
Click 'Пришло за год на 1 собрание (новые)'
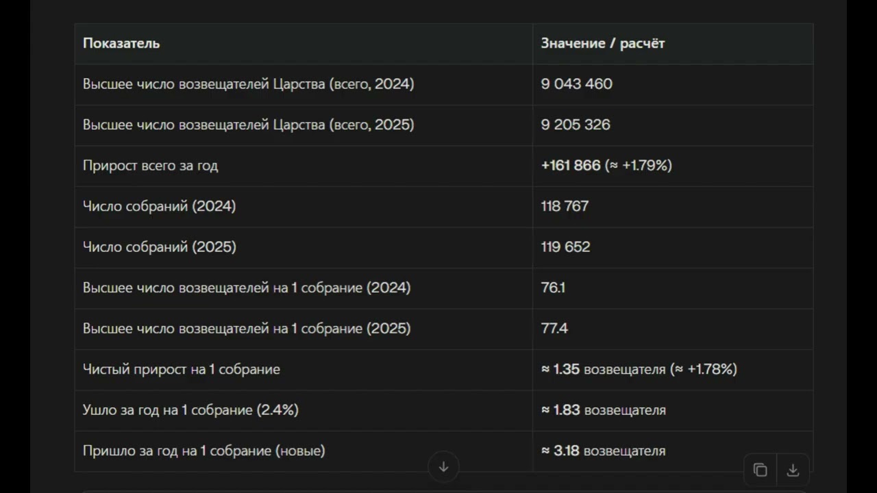click(x=204, y=451)
